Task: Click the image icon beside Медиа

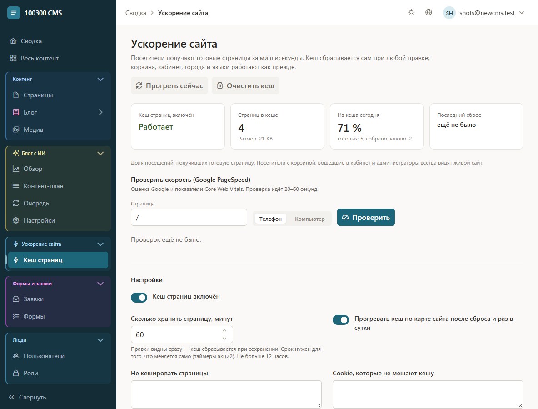Action: pos(16,130)
